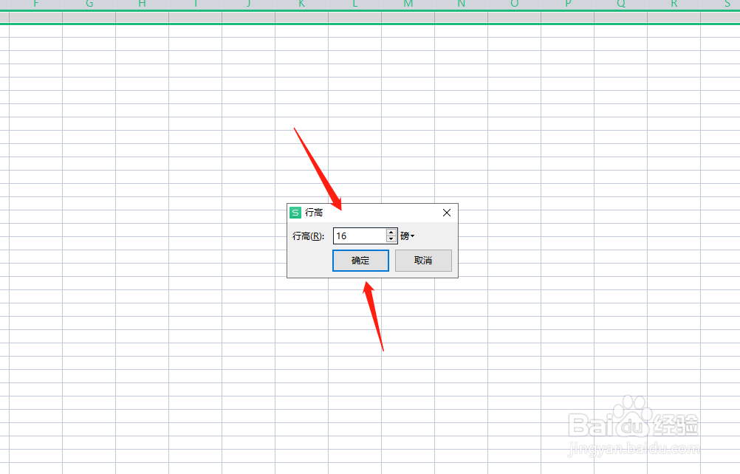This screenshot has width=740, height=474.
Task: Click the 确定 button in row height dialog
Action: click(360, 261)
